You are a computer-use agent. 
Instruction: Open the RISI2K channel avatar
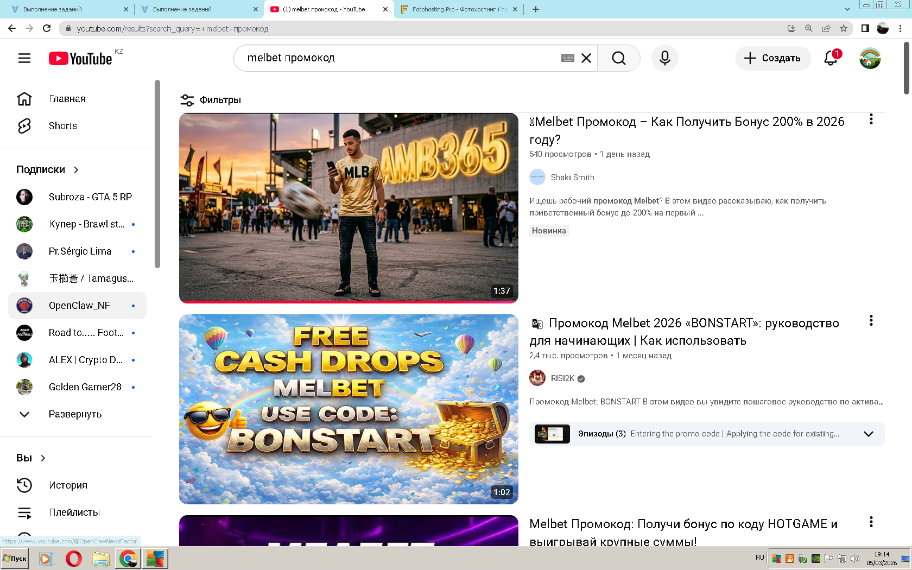(x=537, y=378)
